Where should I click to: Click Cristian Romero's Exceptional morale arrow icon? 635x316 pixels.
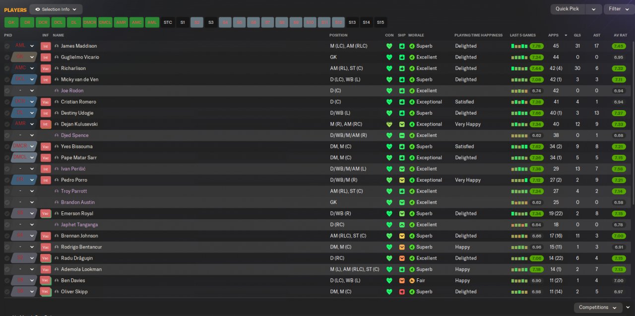[x=412, y=102]
